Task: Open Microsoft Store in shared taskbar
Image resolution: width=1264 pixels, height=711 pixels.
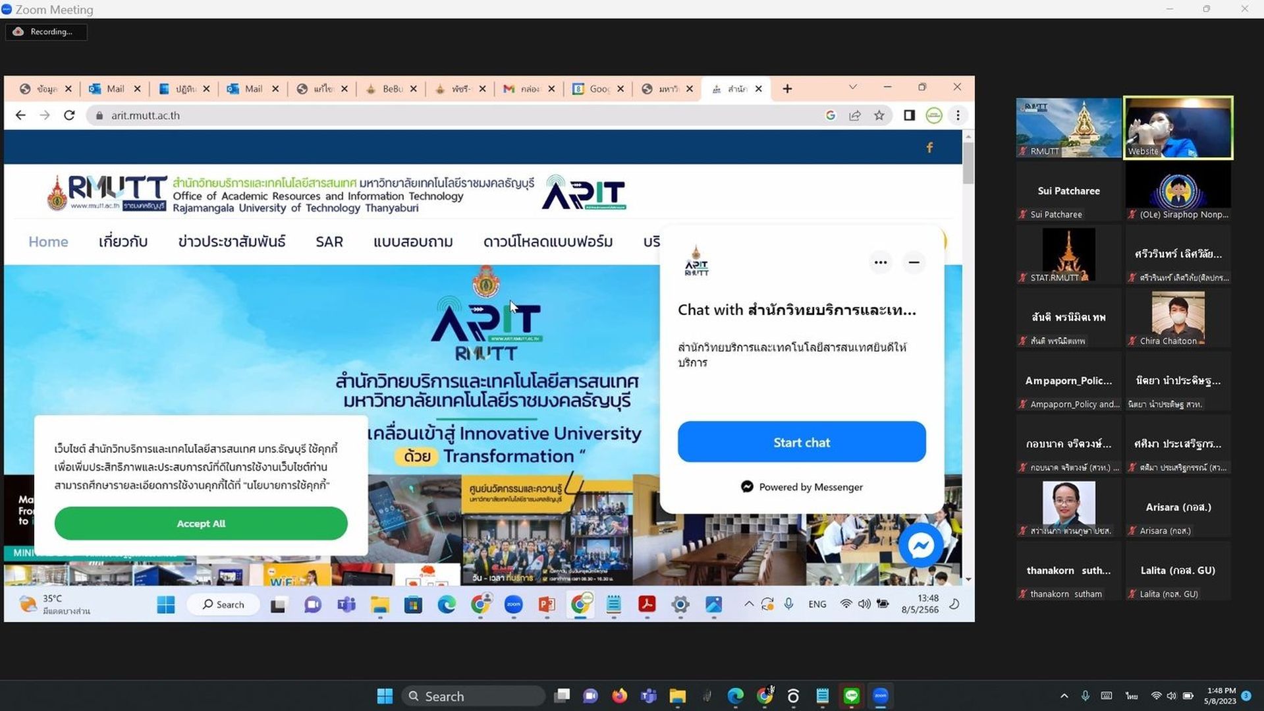Action: (413, 605)
